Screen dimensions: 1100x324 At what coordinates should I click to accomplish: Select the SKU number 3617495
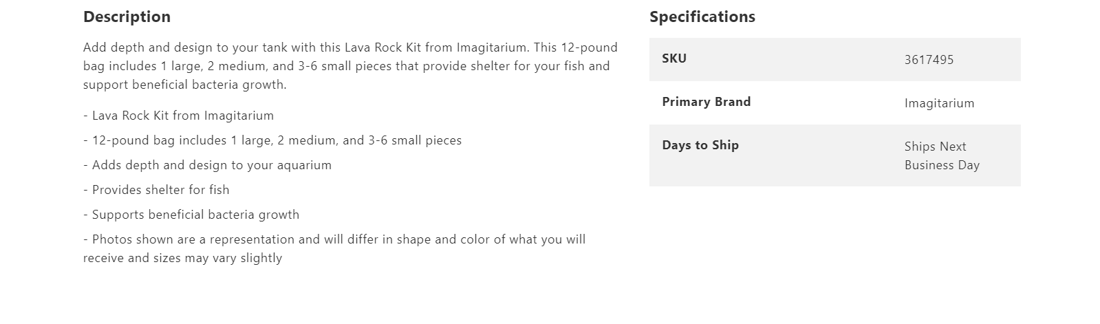tap(929, 60)
